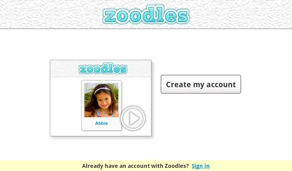Image resolution: width=292 pixels, height=171 pixels.
Task: Click the white polaroid frame around Abbie
Action: click(101, 105)
